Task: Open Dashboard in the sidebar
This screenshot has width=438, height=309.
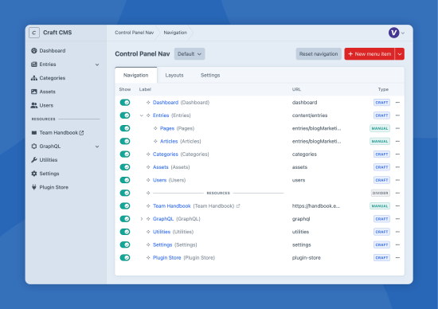Action: pos(53,50)
